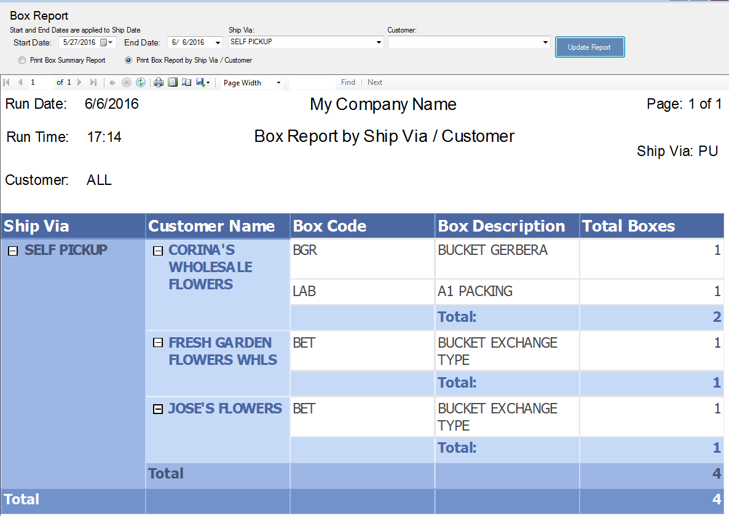Image resolution: width=729 pixels, height=516 pixels.
Task: Click the BUCKET GERBERA description cell
Action: tap(506, 259)
